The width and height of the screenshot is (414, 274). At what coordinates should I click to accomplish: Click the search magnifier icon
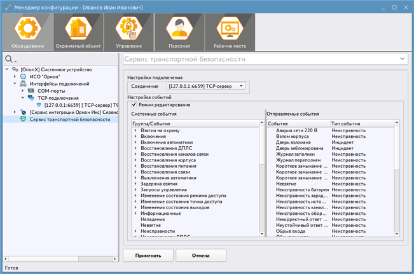point(9,59)
